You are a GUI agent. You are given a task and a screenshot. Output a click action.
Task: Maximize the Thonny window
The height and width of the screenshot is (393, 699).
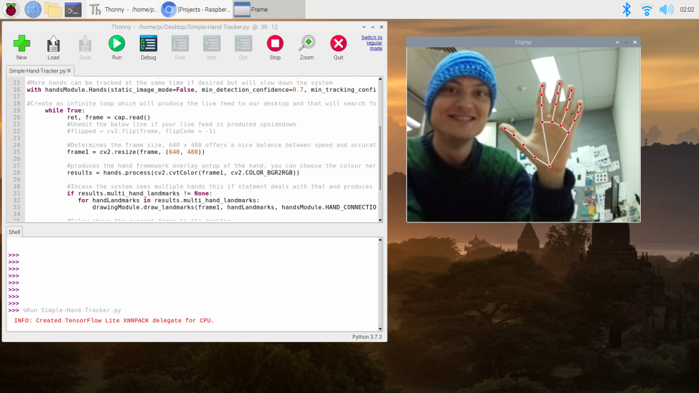[x=373, y=27]
